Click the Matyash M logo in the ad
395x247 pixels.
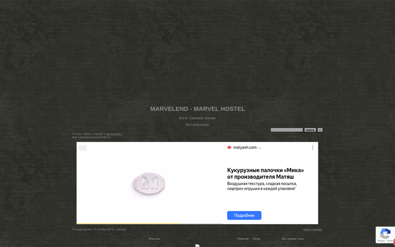149,184
